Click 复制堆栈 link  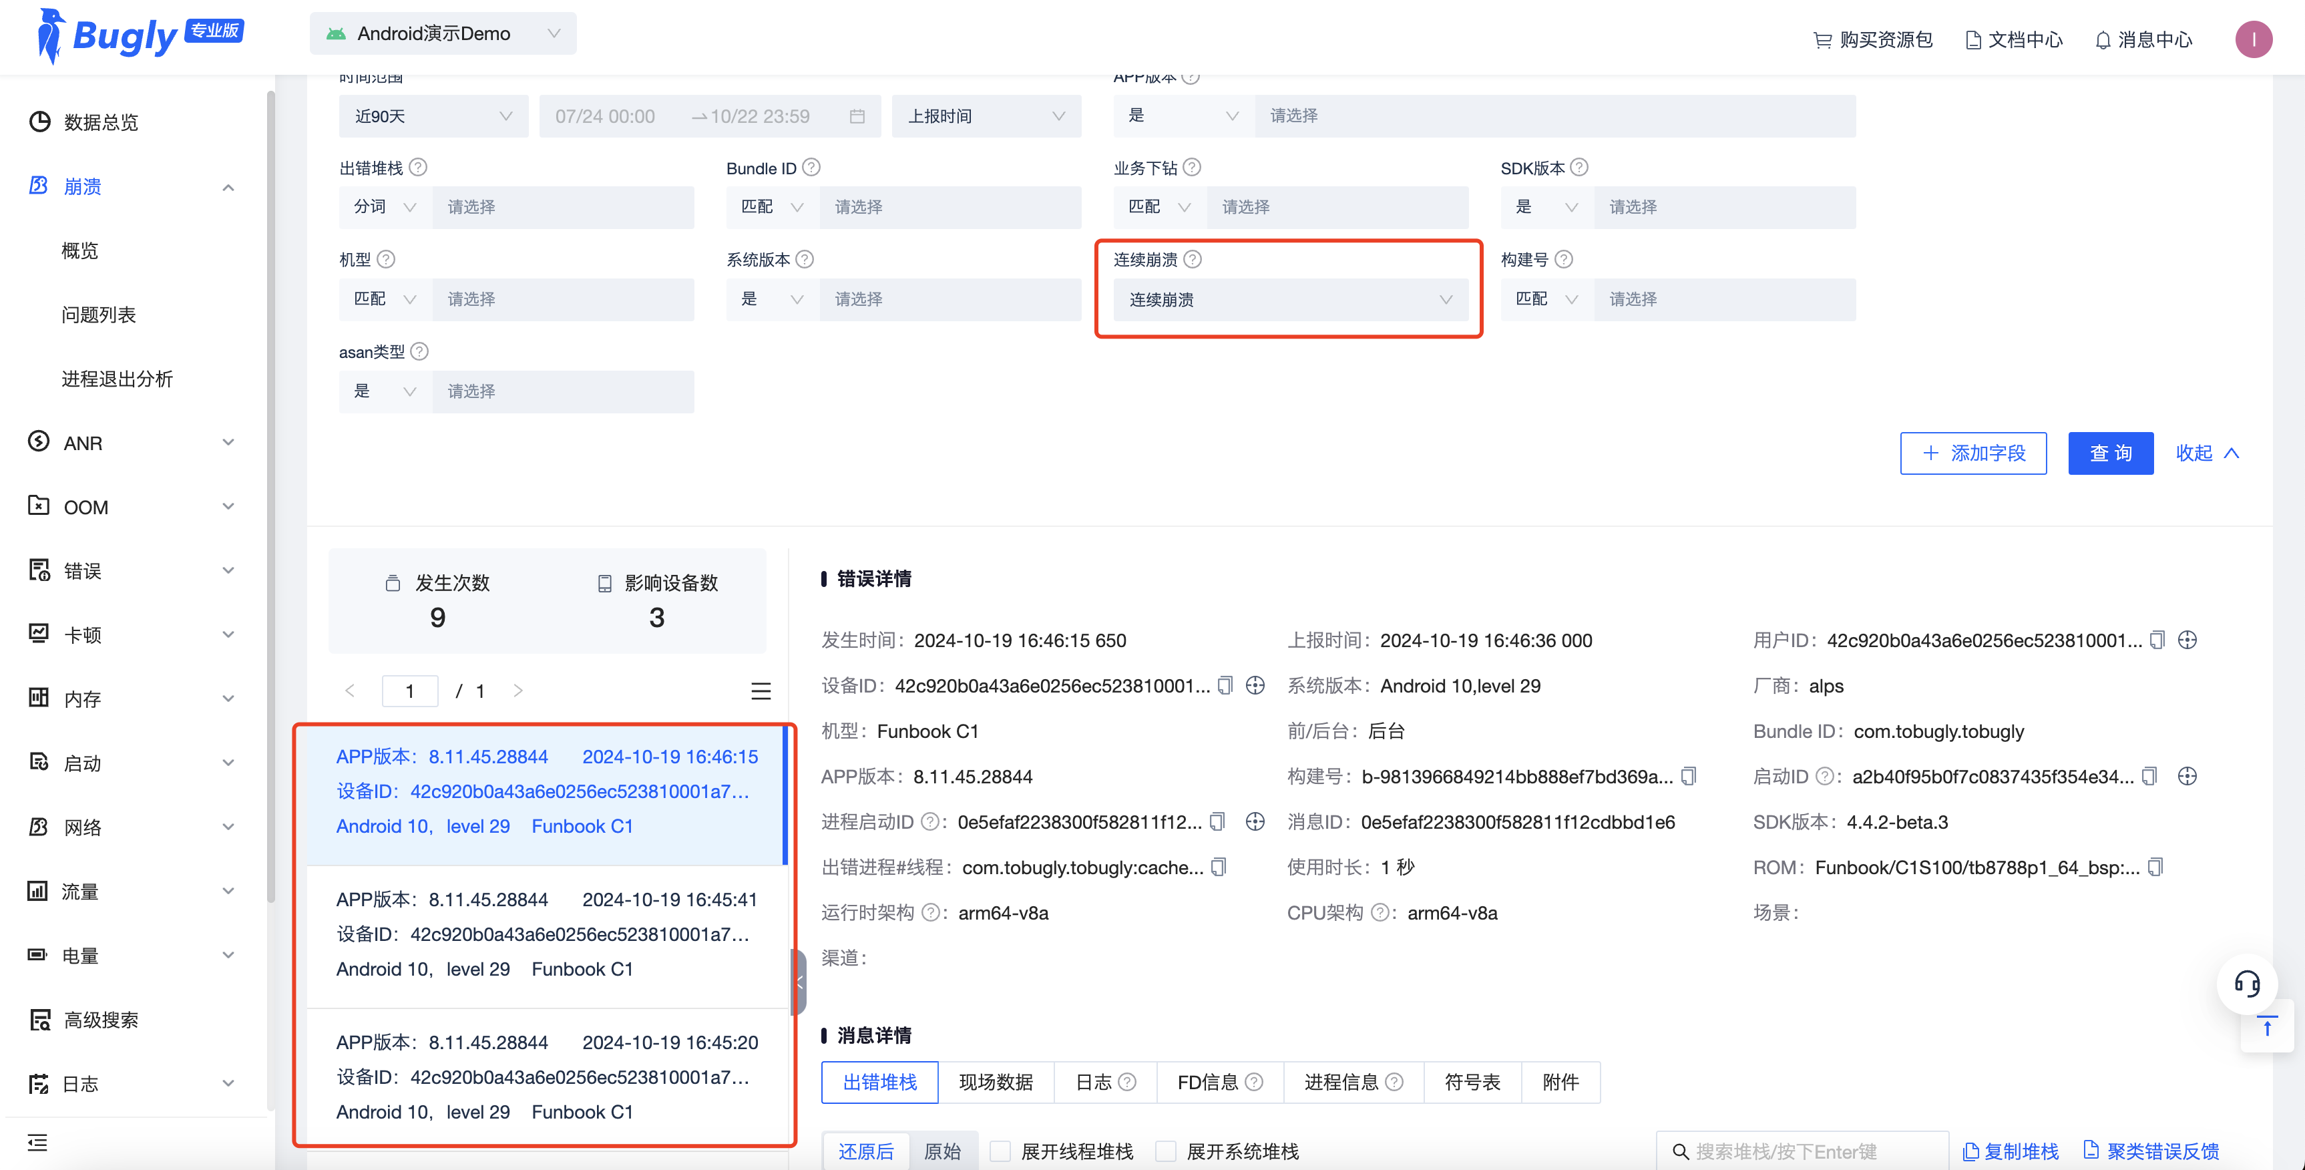(x=2010, y=1151)
